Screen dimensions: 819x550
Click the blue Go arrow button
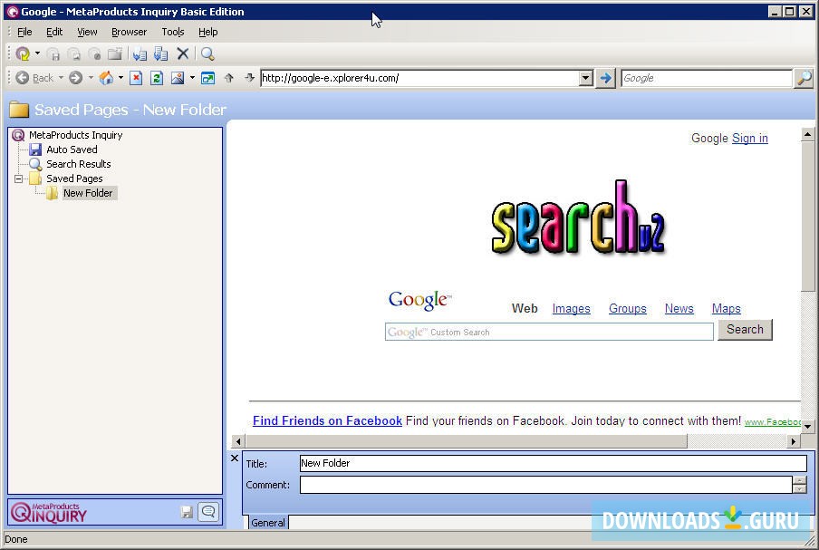[x=605, y=78]
